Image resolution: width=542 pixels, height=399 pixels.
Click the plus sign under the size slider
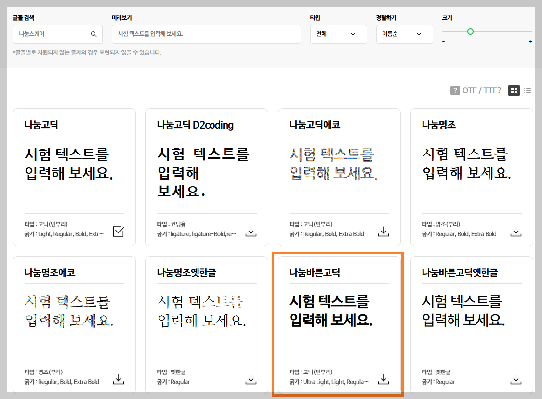coord(530,41)
